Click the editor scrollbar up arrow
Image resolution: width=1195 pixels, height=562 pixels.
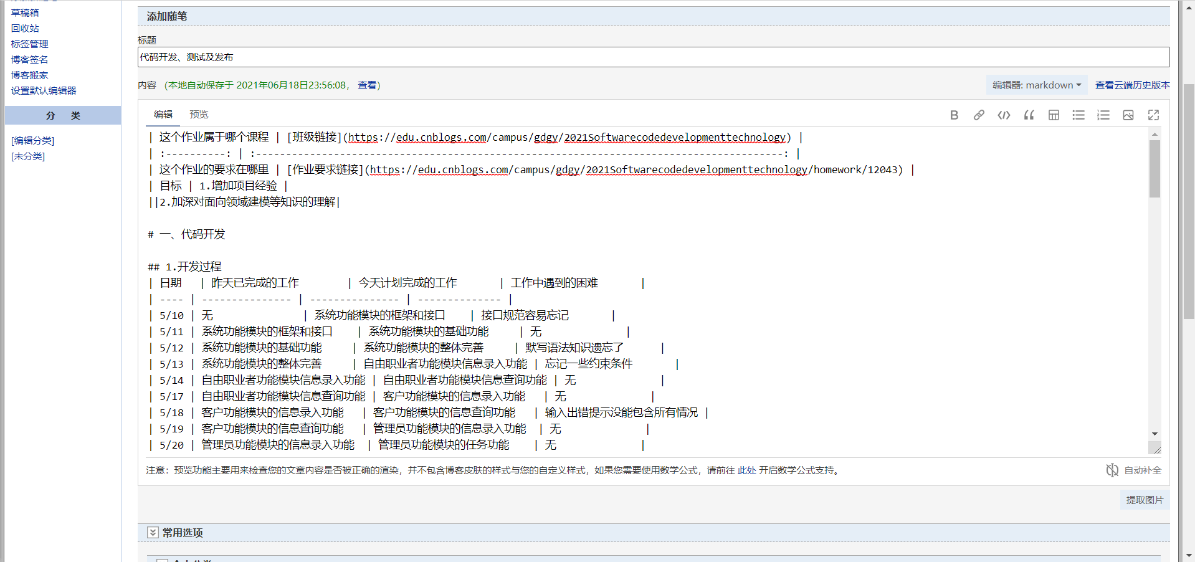point(1155,134)
